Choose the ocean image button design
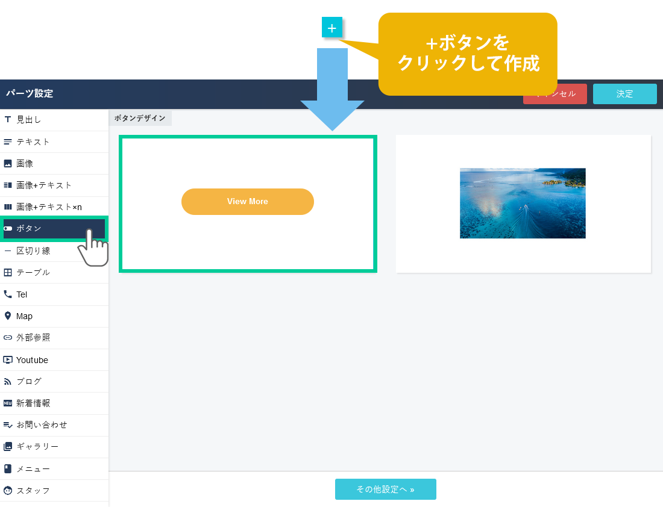 523,204
